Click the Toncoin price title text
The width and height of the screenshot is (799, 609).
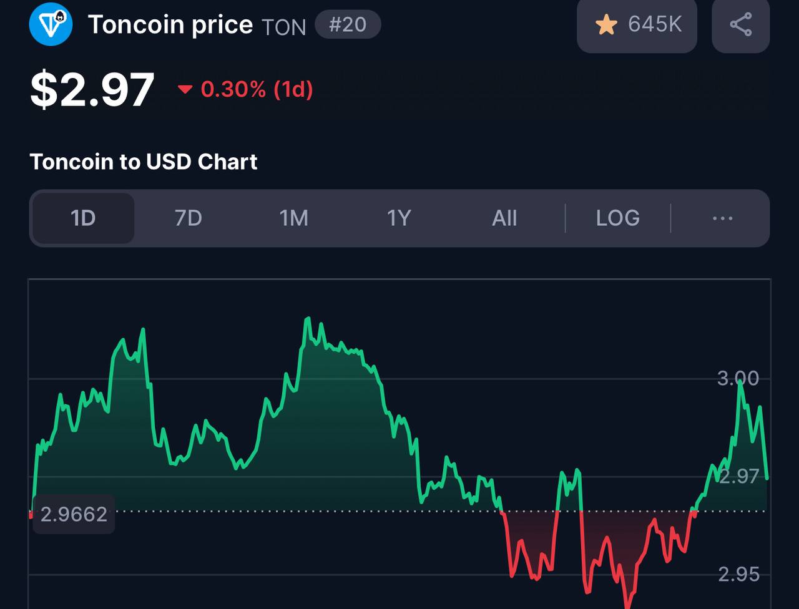(x=170, y=25)
